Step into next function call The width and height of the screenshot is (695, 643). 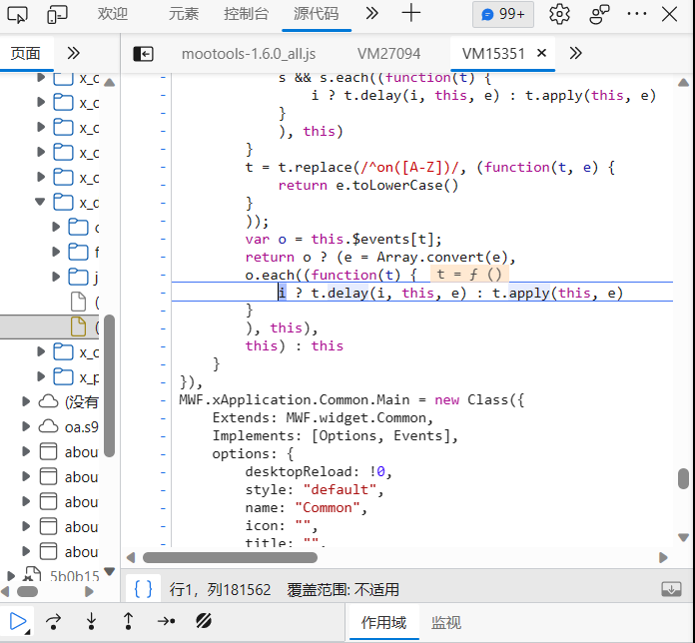coord(91,621)
